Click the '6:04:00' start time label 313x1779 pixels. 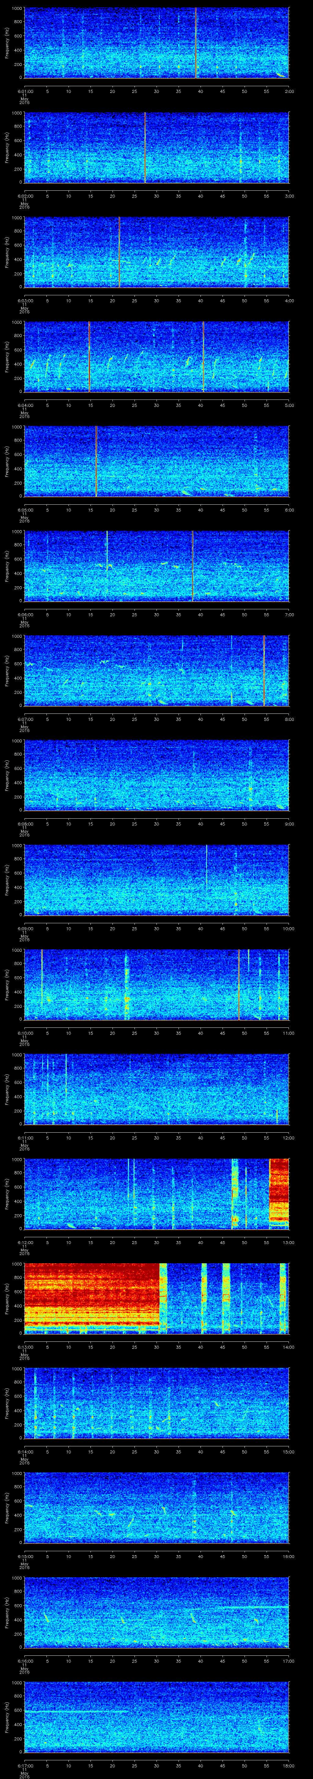(x=25, y=405)
